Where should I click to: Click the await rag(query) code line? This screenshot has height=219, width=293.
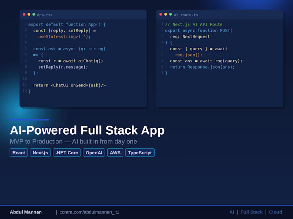[x=206, y=61]
